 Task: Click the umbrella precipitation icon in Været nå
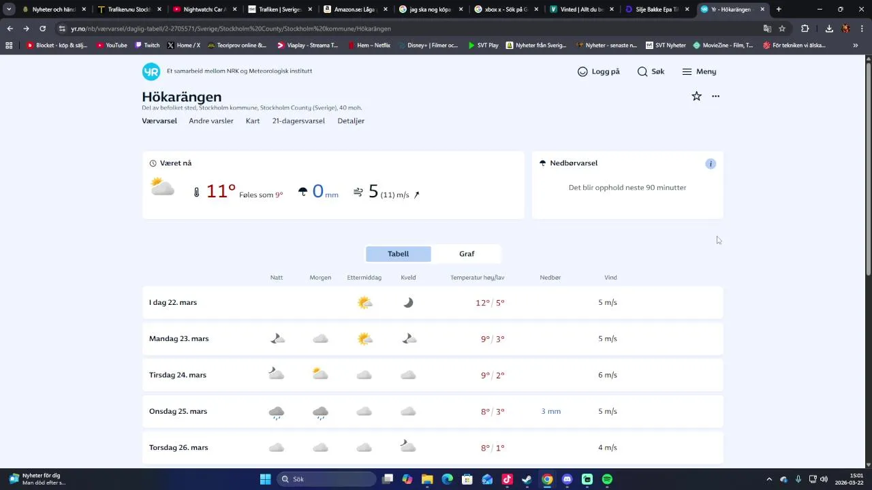pos(303,192)
